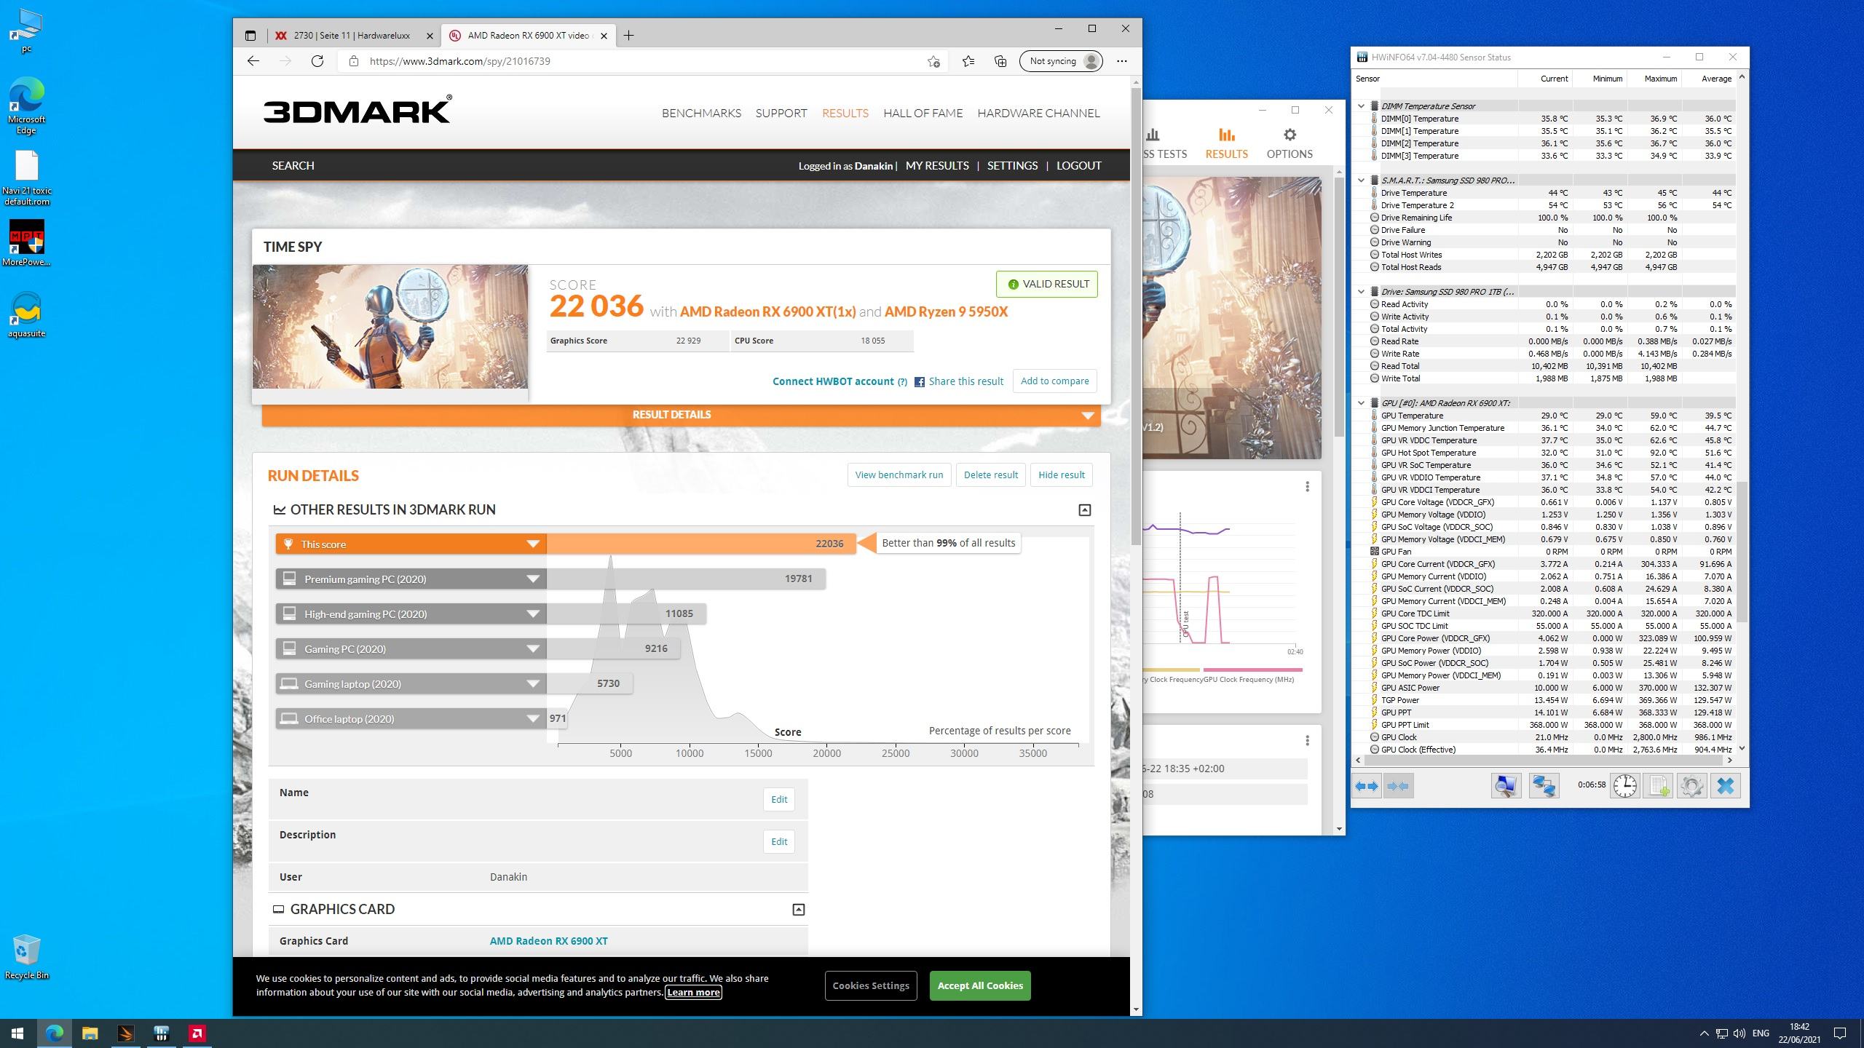This screenshot has height=1048, width=1864.
Task: Close the Hardwareluxx tab
Action: (430, 35)
